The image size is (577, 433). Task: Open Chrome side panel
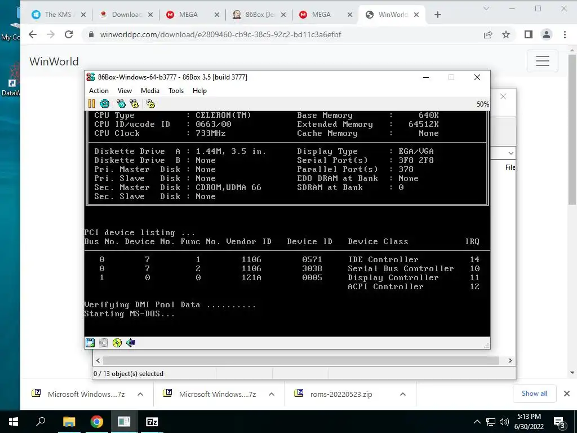[529, 34]
